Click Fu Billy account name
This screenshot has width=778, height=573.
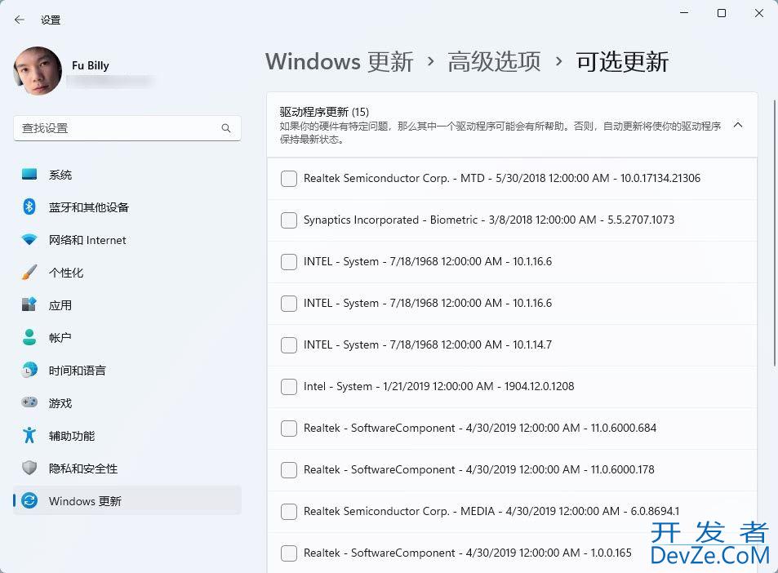coord(91,65)
